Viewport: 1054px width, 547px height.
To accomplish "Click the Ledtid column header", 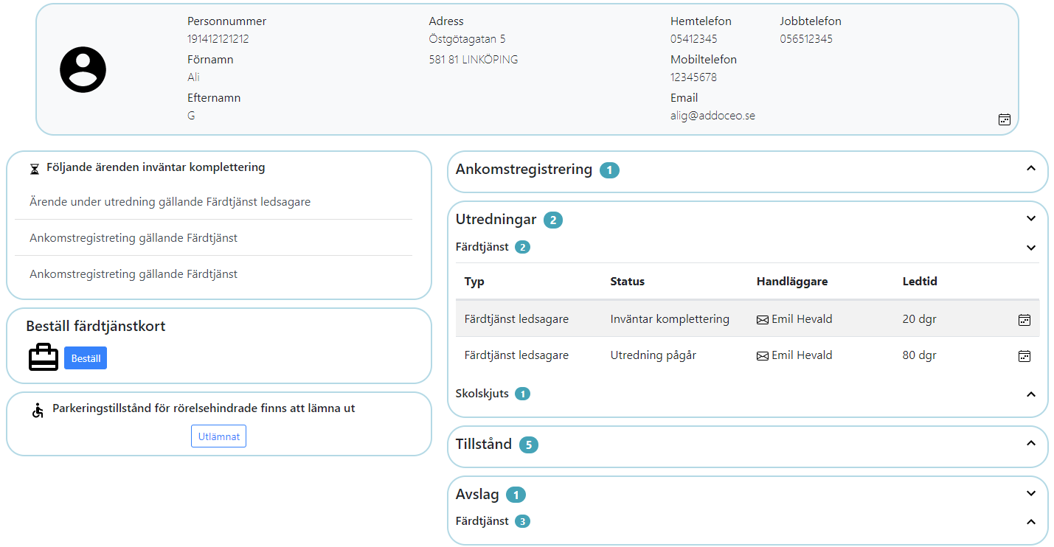I will click(x=920, y=282).
